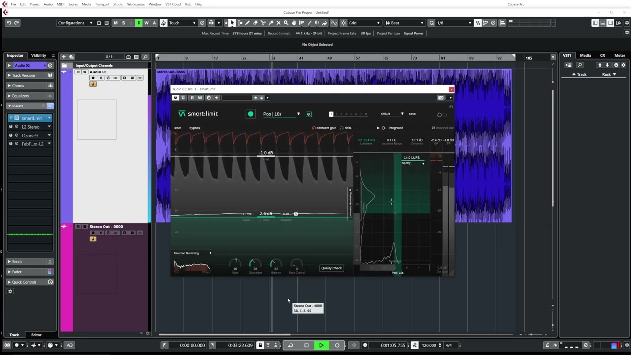
Task: Open the smart:limit default preset dropdown
Action: 392,114
